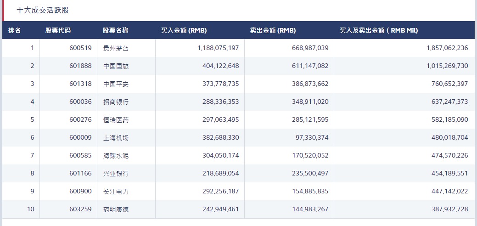Open the 中国国旅 stock name

(x=116, y=66)
